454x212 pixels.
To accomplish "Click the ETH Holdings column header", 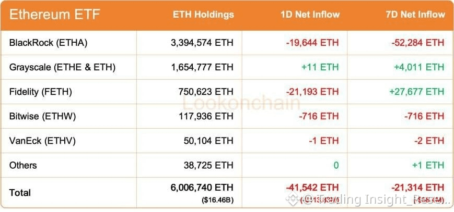I will pos(203,15).
